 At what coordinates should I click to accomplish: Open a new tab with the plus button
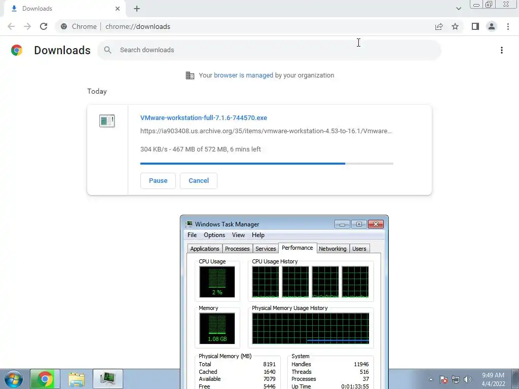point(137,9)
